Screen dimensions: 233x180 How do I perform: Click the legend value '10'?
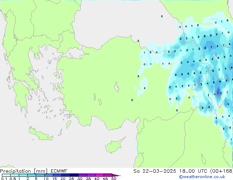tap(46, 179)
